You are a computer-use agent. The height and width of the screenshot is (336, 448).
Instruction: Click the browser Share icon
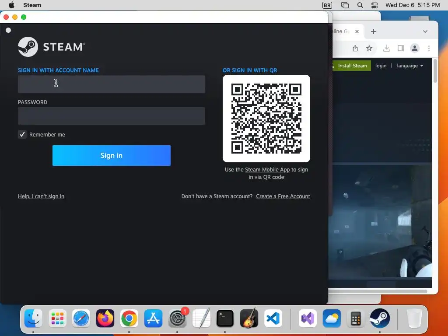pyautogui.click(x=355, y=48)
